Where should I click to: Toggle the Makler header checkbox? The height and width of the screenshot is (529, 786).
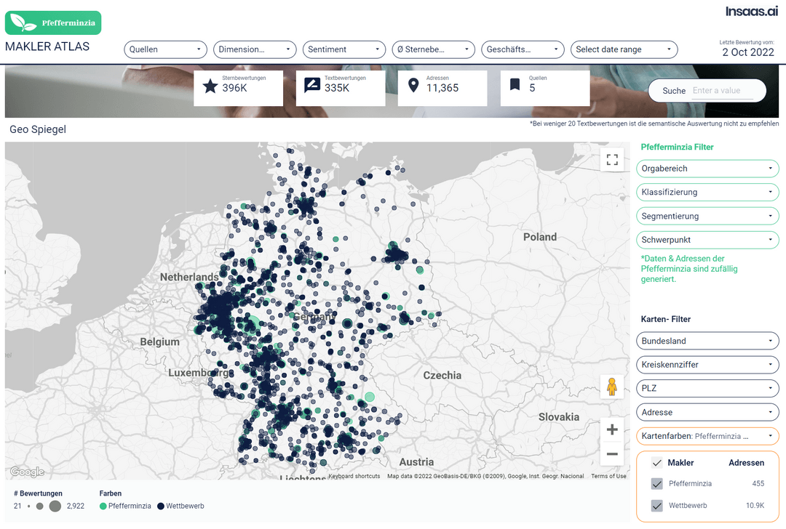click(656, 462)
